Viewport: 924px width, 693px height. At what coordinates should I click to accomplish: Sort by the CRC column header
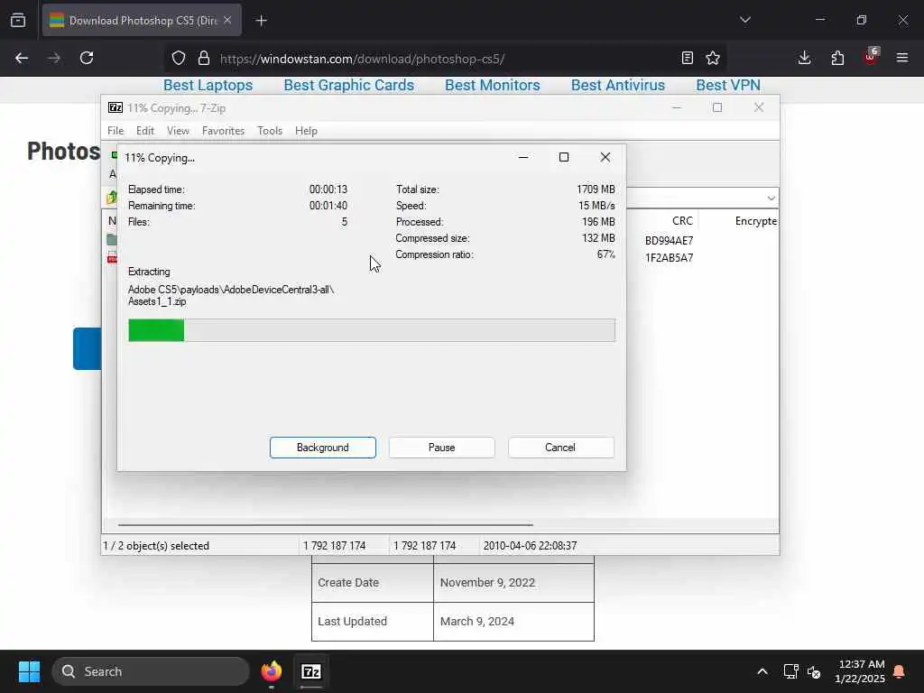682,221
